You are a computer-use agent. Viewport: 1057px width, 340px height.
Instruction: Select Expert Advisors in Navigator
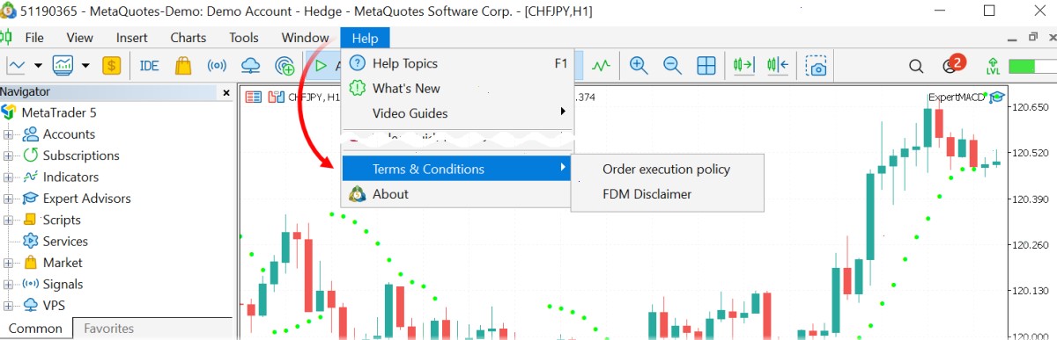coord(86,199)
